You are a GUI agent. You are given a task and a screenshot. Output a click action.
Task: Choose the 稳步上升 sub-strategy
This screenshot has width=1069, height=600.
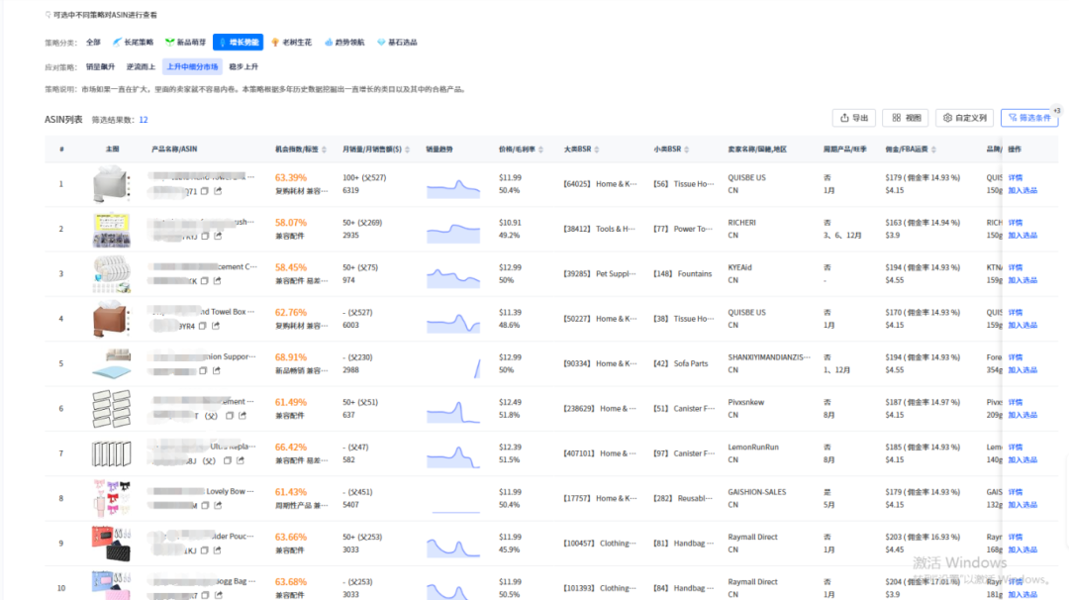243,66
